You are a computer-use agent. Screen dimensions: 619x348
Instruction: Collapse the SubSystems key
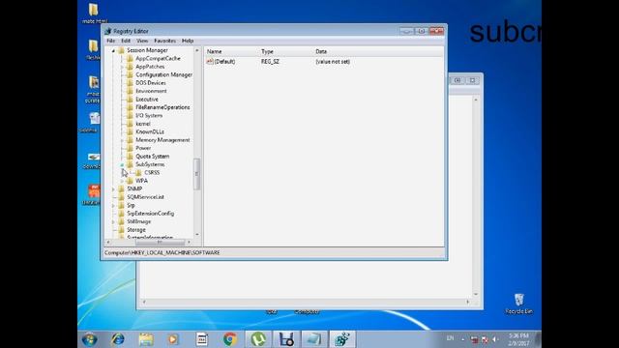[x=122, y=164]
